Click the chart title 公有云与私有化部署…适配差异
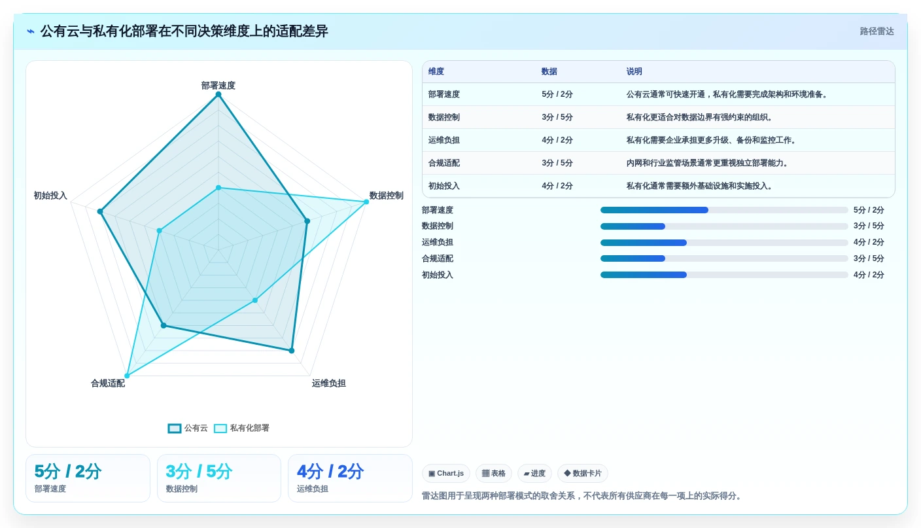 pos(184,31)
